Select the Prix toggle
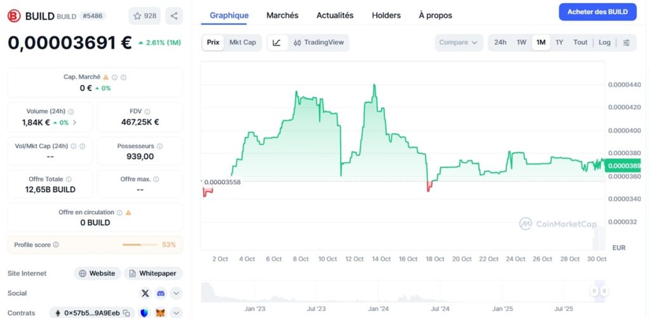The height and width of the screenshot is (318, 650). click(x=213, y=42)
